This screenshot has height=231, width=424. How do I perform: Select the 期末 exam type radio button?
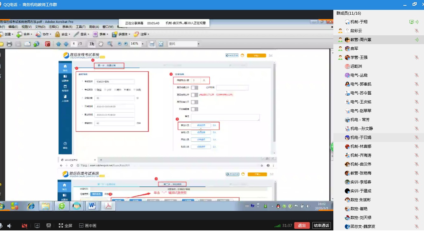click(125, 90)
